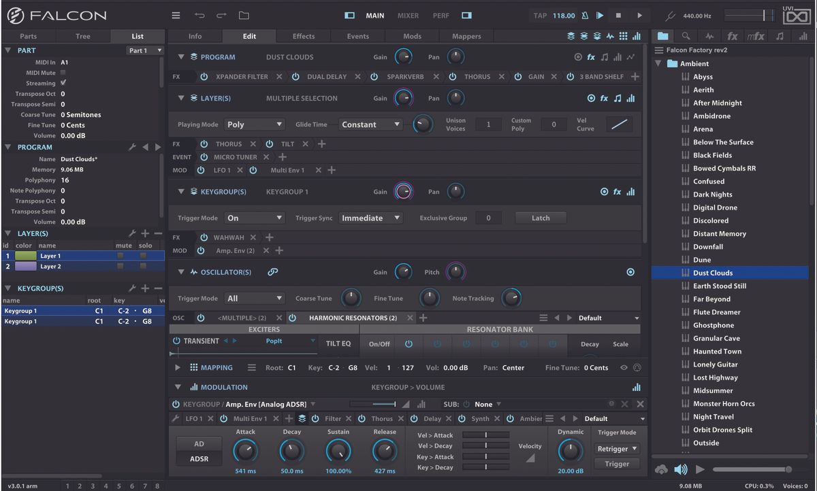
Task: Open the Playing Mode Poly dropdown
Action: point(254,124)
